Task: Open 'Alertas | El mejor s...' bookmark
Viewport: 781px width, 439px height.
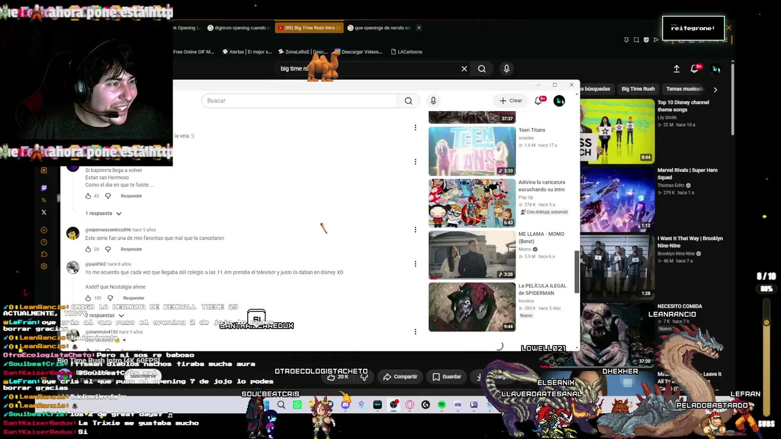Action: pyautogui.click(x=247, y=52)
